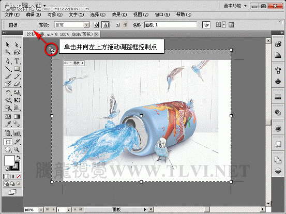
Task: Select the Magic Wand tool
Action: click(x=7, y=52)
